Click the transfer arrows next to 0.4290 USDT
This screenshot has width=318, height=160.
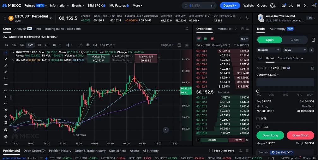coord(289,68)
